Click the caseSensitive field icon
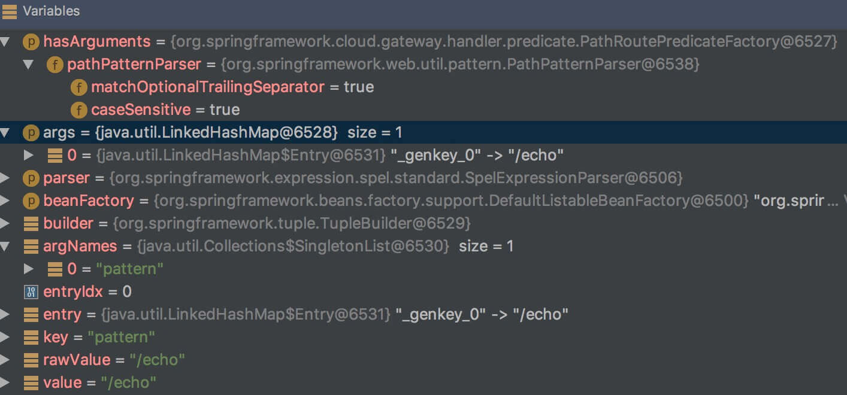 tap(78, 110)
